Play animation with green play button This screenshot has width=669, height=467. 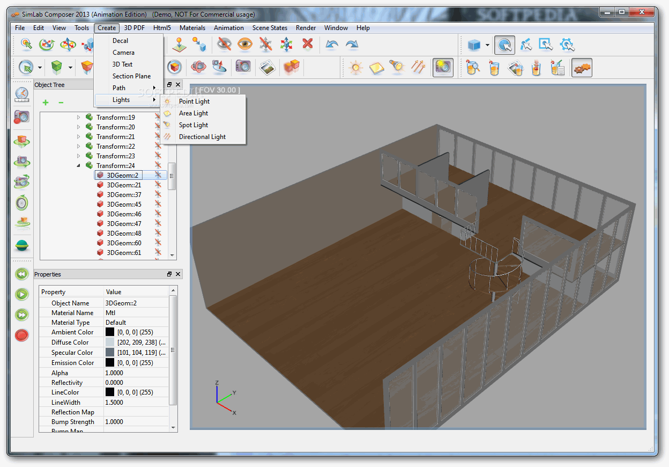click(x=21, y=294)
